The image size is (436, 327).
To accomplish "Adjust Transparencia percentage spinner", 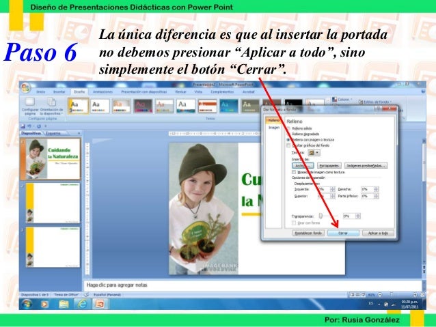I will click(358, 216).
